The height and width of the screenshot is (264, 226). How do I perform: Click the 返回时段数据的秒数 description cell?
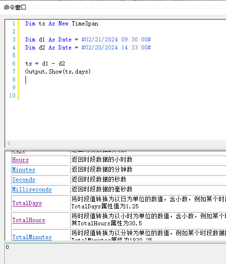pos(148,180)
